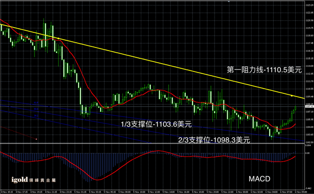
Task: Click the 2/3支撑位-1098.3美元 support label
Action: coord(214,140)
